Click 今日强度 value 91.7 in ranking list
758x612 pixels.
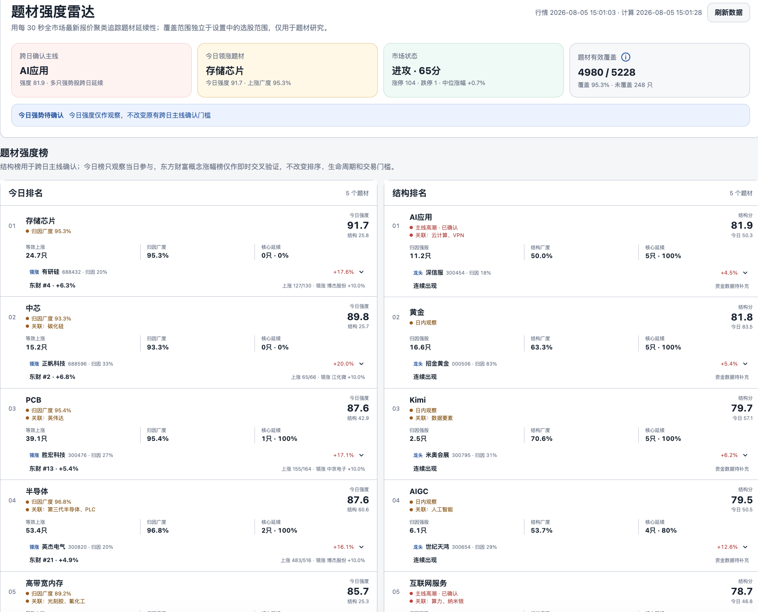(358, 225)
